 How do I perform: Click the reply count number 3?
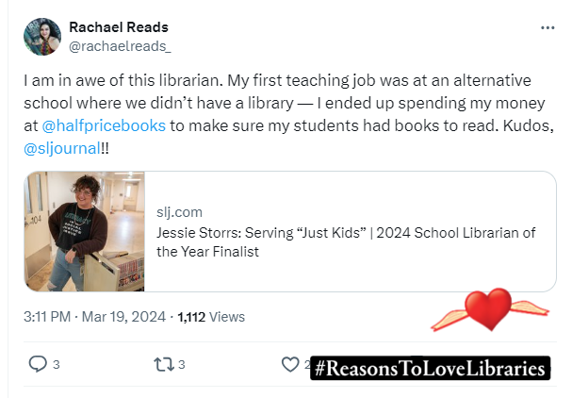(x=57, y=364)
